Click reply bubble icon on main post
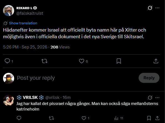The image size is (165, 123). tap(7, 61)
